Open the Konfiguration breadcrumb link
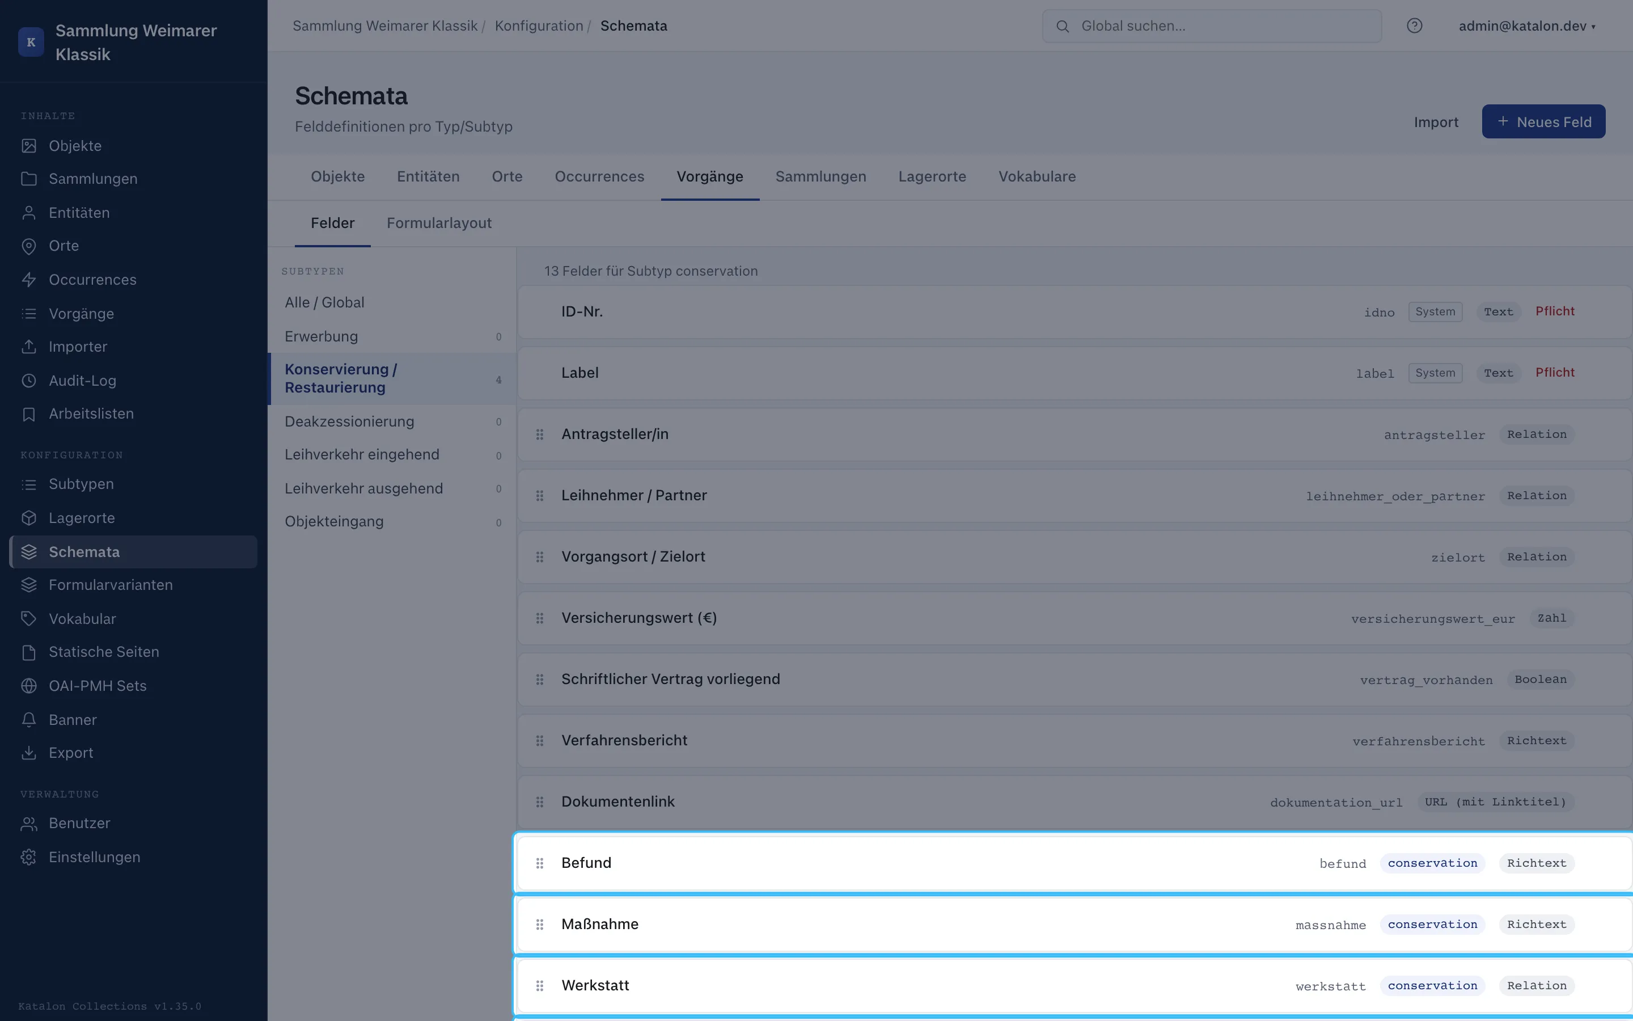 [539, 26]
